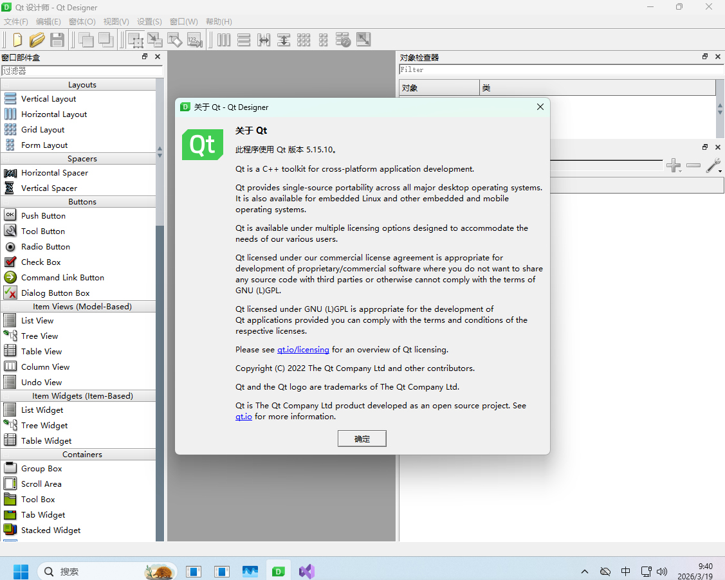Click the 过滤器 filter field in widget box

click(x=82, y=71)
